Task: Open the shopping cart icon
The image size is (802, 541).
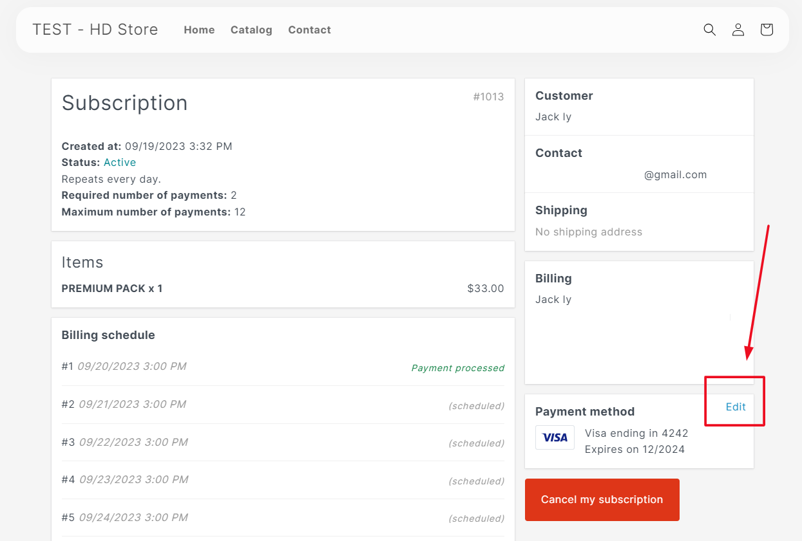Action: 767,30
